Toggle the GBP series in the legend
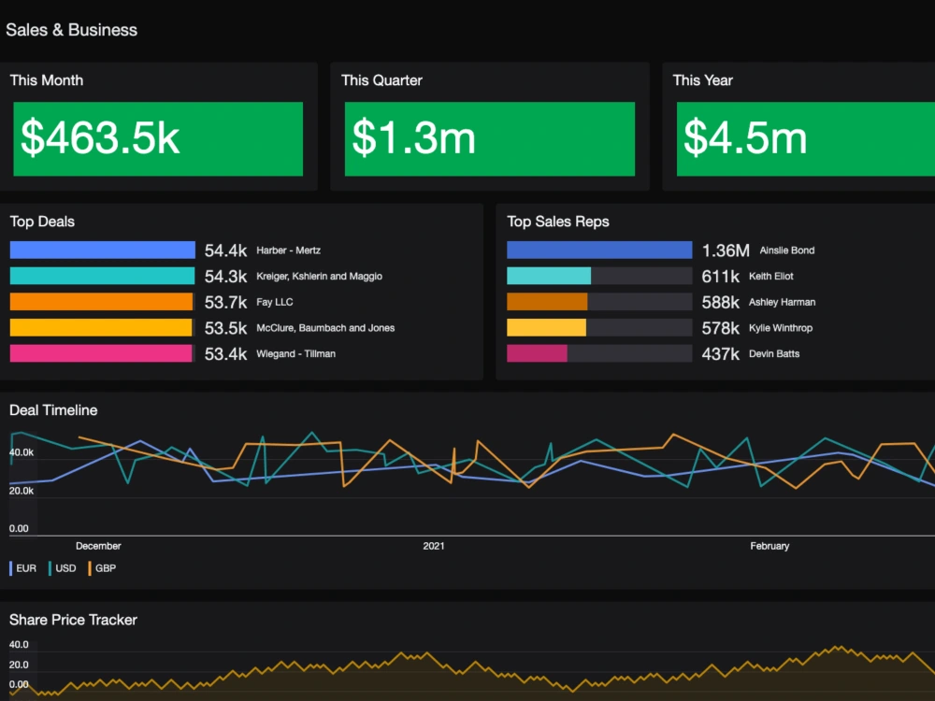Screen dimensions: 935x701 [104, 567]
